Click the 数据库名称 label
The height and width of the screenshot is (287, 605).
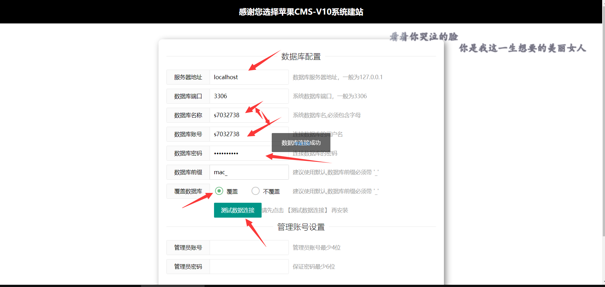coord(188,115)
